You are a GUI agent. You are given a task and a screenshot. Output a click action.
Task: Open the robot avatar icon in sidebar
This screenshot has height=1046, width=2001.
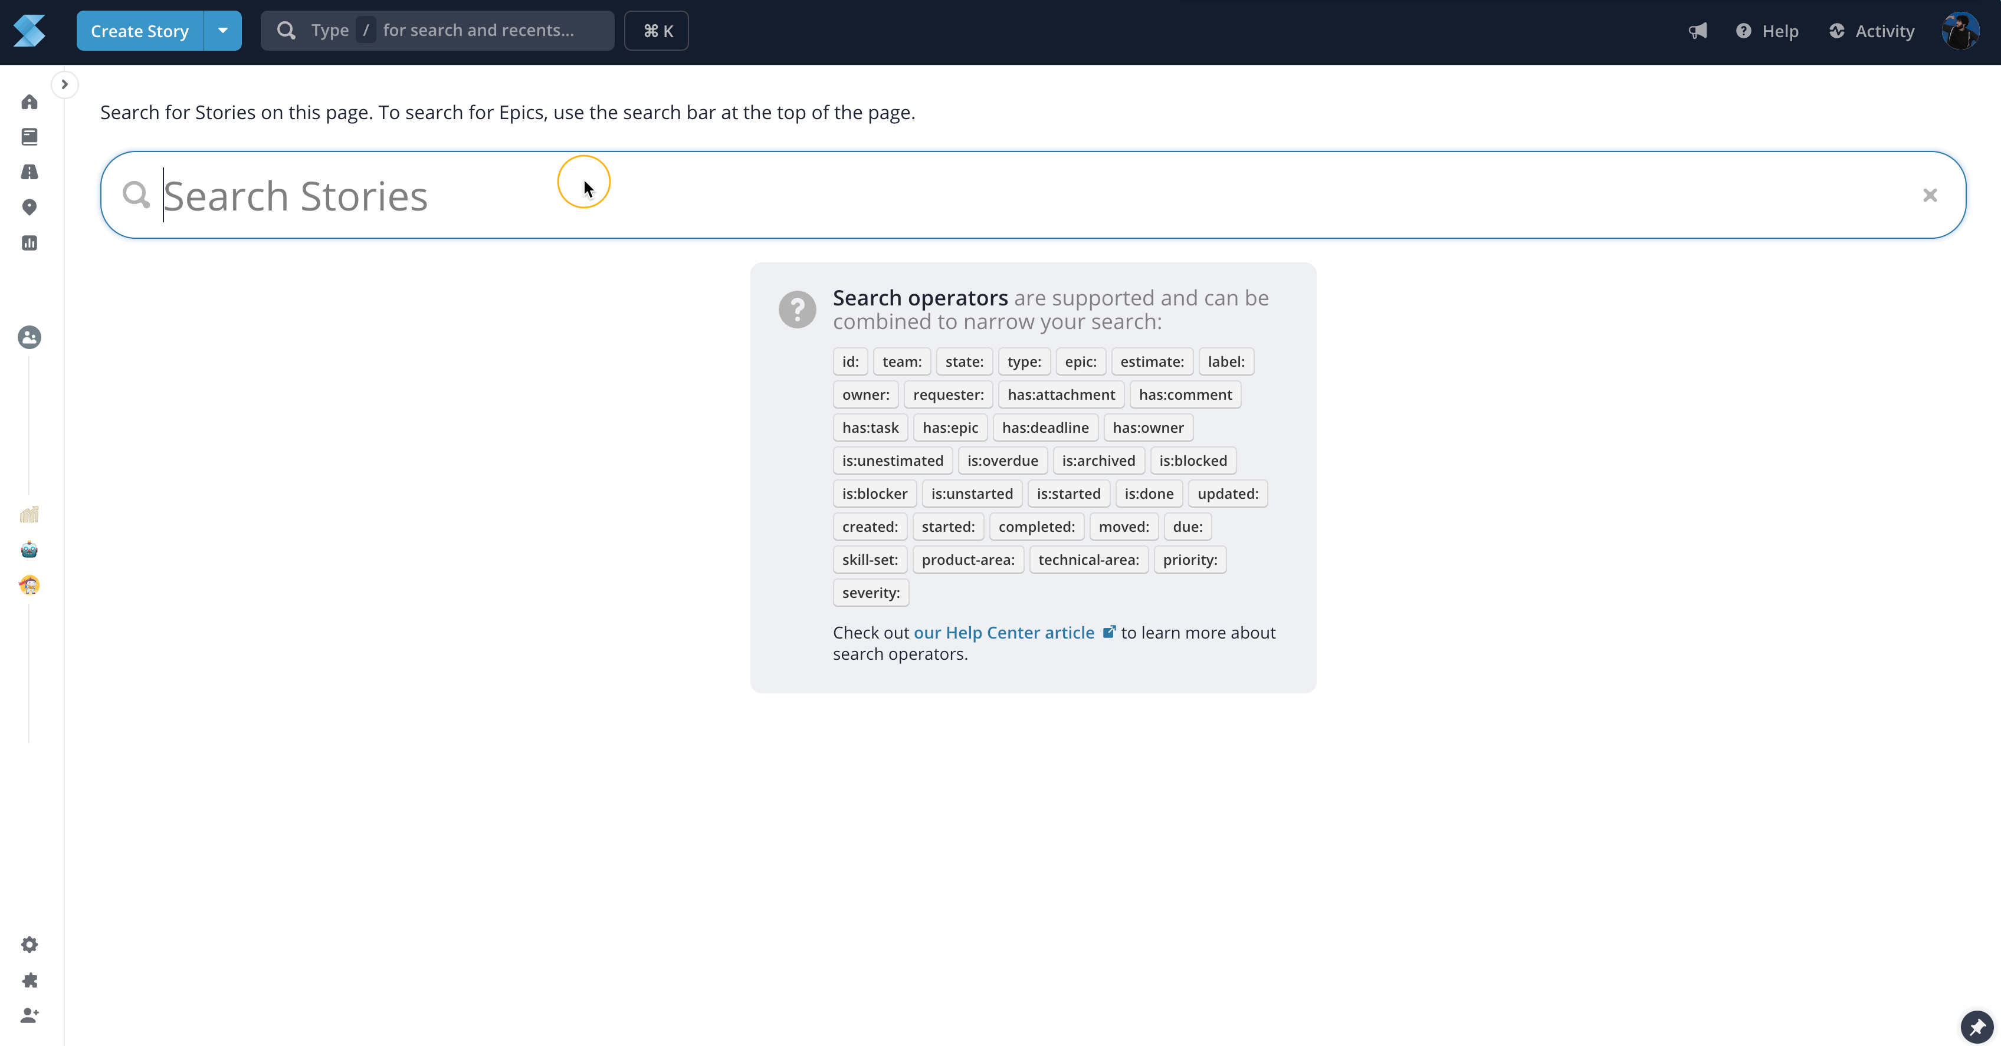click(x=29, y=550)
